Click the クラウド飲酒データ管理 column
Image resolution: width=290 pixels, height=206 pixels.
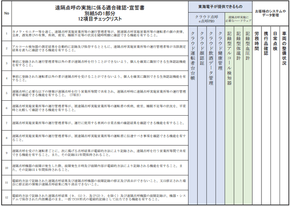click(211, 115)
